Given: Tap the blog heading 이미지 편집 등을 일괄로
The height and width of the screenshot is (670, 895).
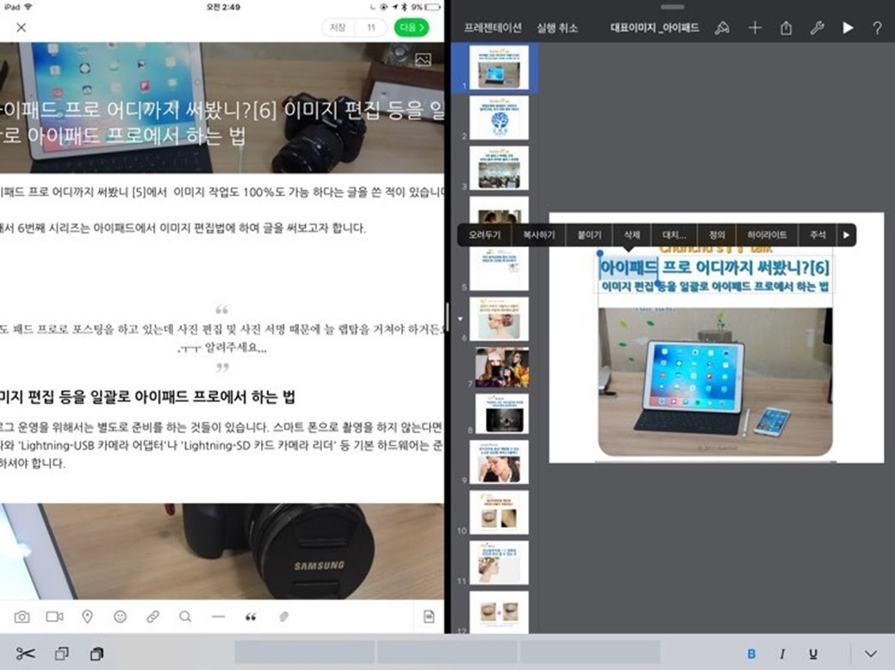Looking at the screenshot, I should click(147, 397).
